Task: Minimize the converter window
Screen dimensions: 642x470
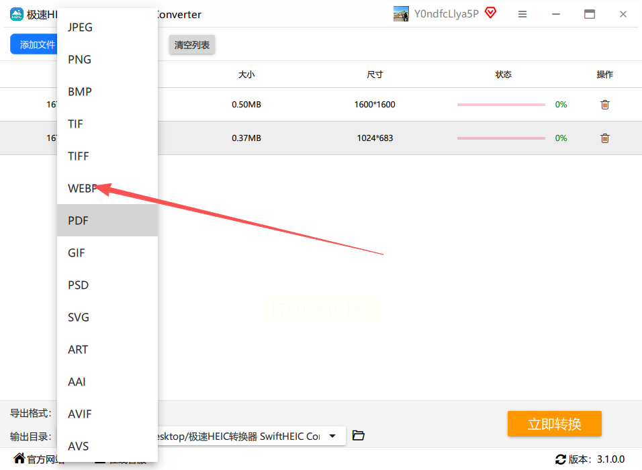Action: coord(555,14)
